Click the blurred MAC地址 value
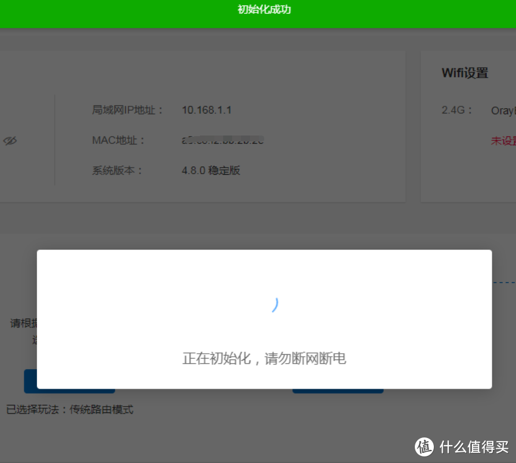 click(222, 140)
